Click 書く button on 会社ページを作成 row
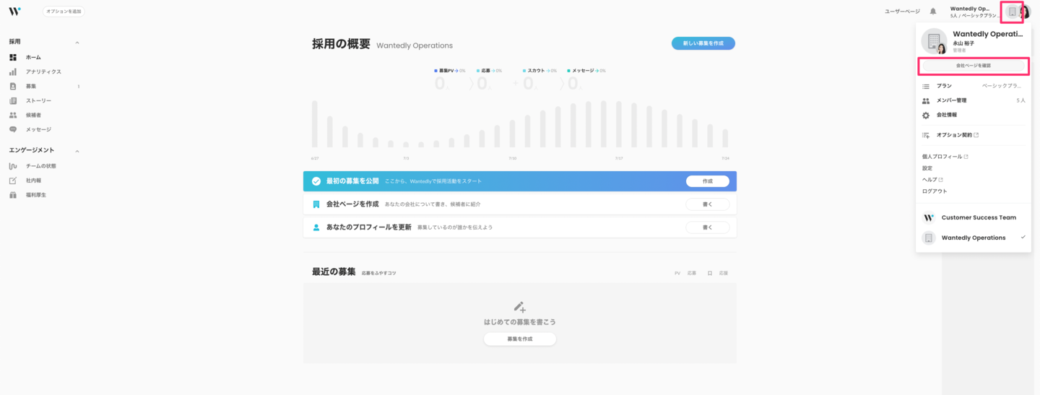This screenshot has width=1040, height=395. pos(707,204)
